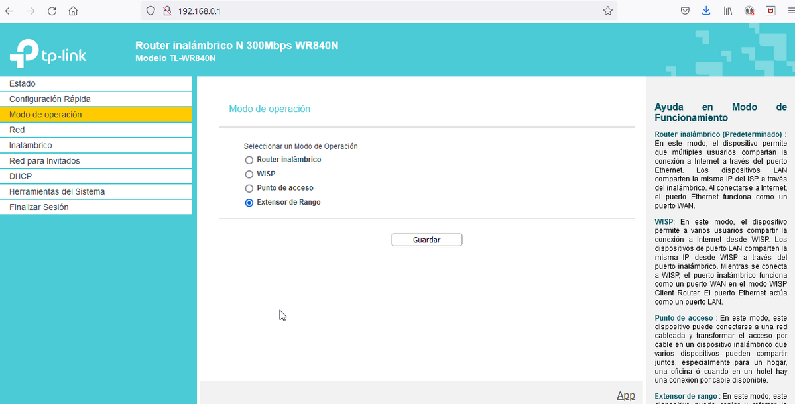The width and height of the screenshot is (795, 404).
Task: Bookmark this page with the star icon
Action: [x=607, y=10]
